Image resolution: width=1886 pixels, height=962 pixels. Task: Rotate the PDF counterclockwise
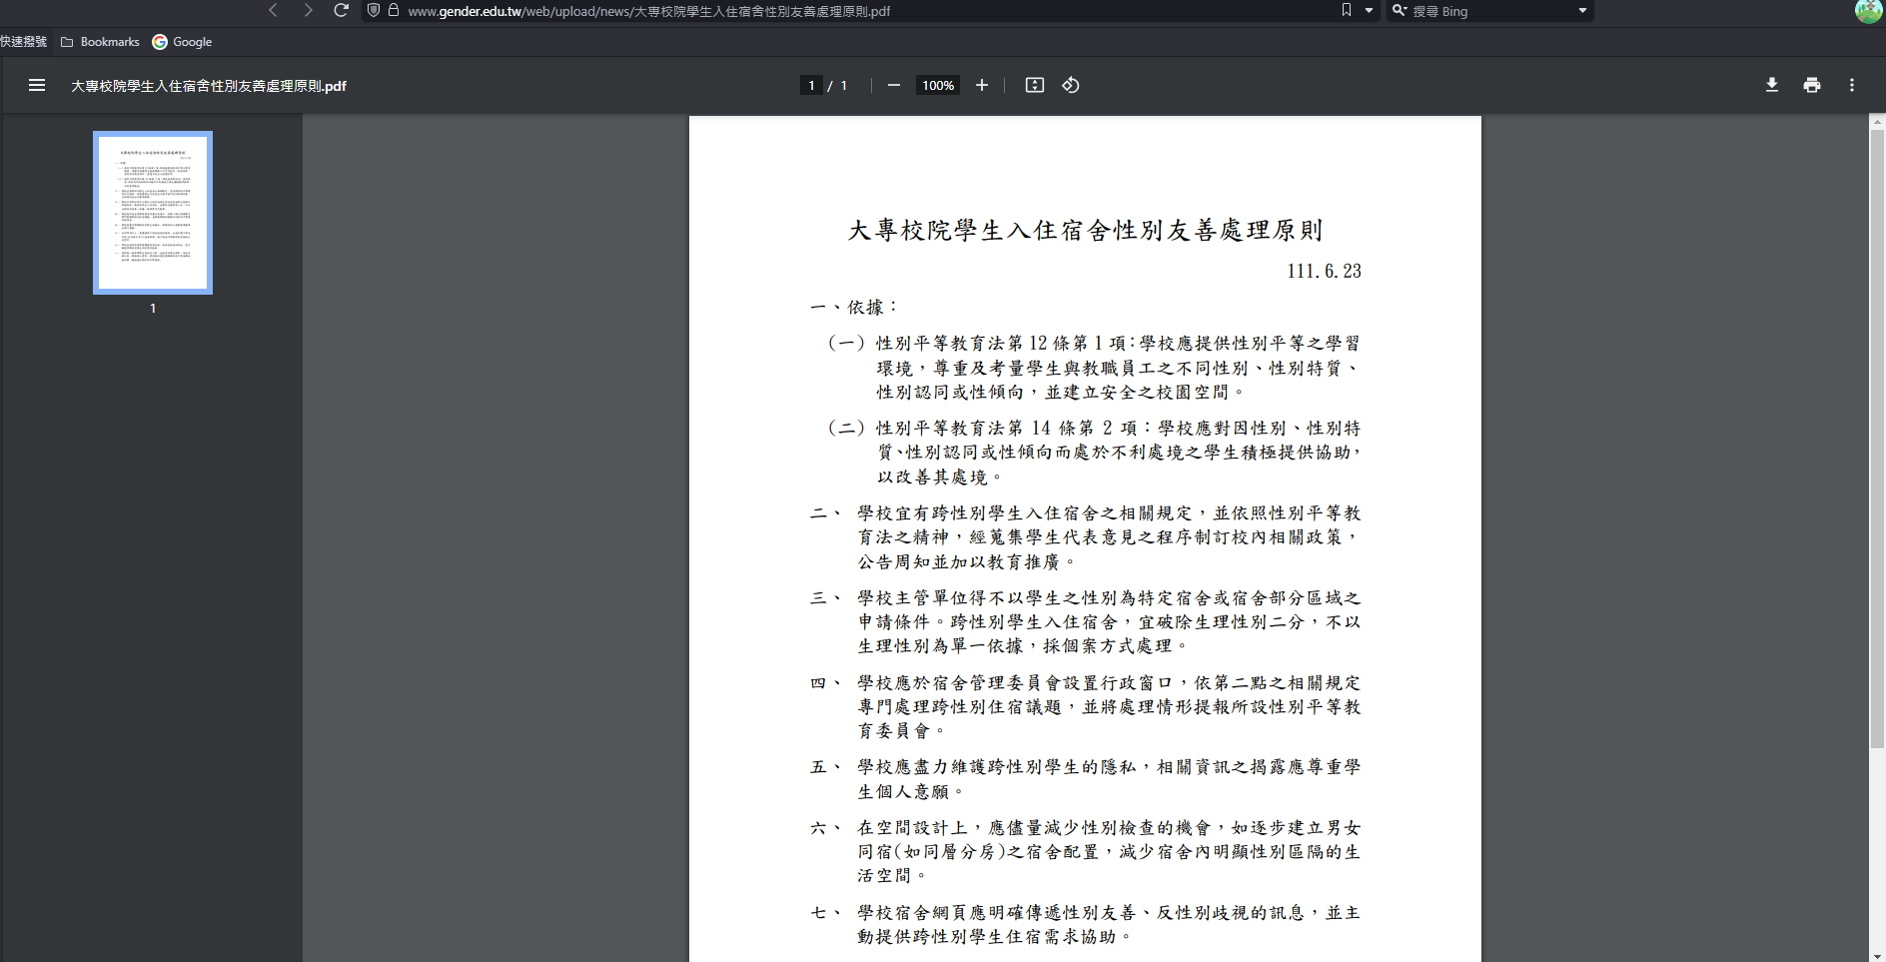pyautogui.click(x=1071, y=85)
